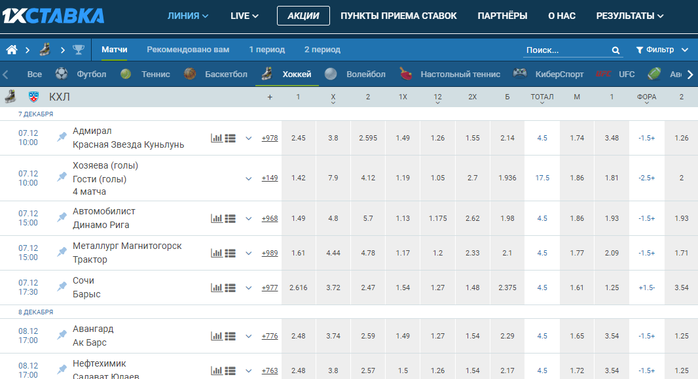Open statistics chart for Адмирал match
Viewport: 698px width, 379px height.
click(x=216, y=138)
